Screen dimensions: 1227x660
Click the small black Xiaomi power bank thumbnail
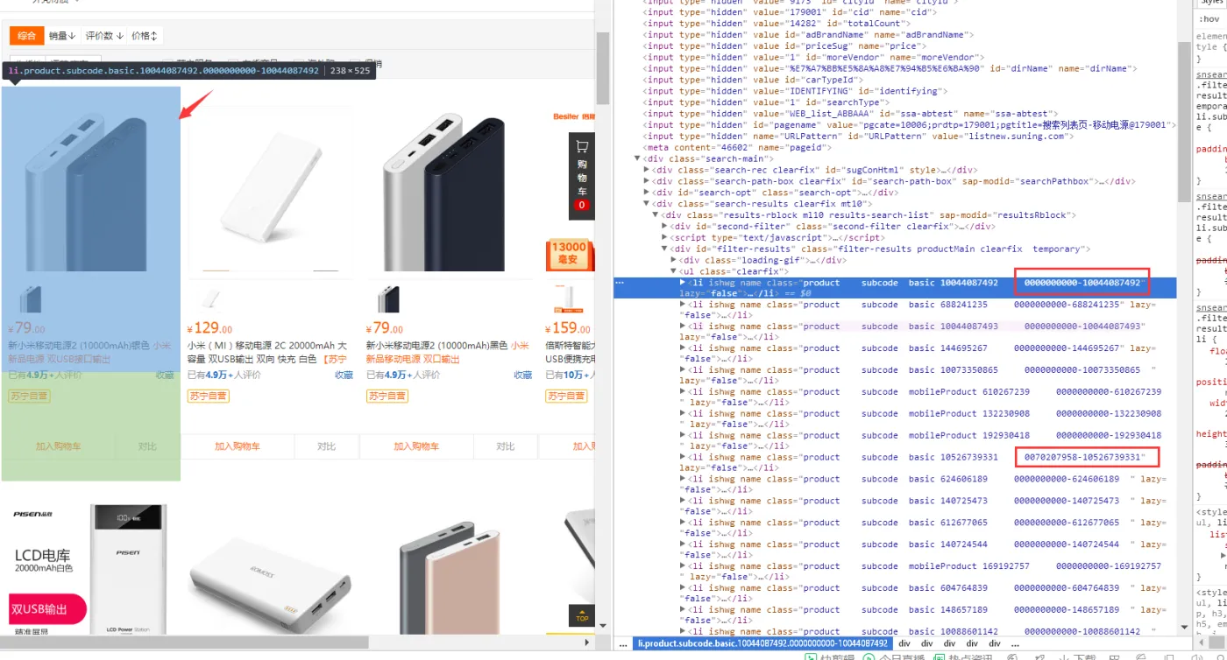pyautogui.click(x=388, y=299)
